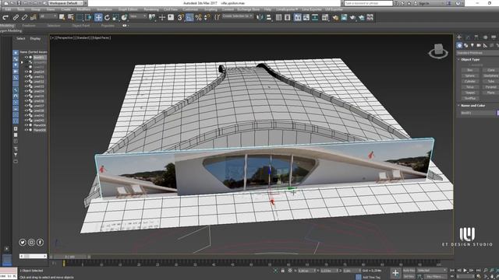Screen dimensions: 499x280
Task: Open Select by Name dialog icon
Action: tap(71, 17)
